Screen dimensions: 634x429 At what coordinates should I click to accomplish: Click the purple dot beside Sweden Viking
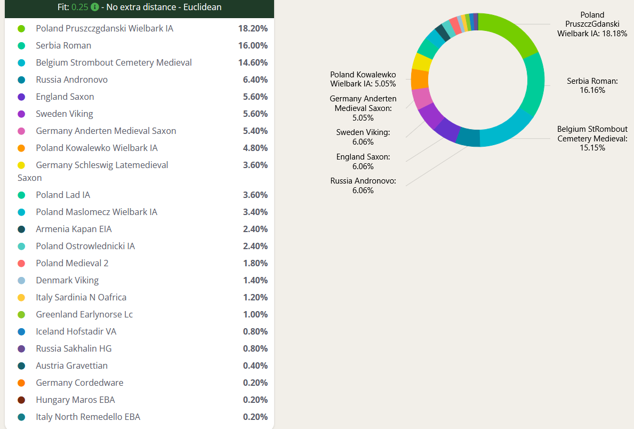point(21,114)
